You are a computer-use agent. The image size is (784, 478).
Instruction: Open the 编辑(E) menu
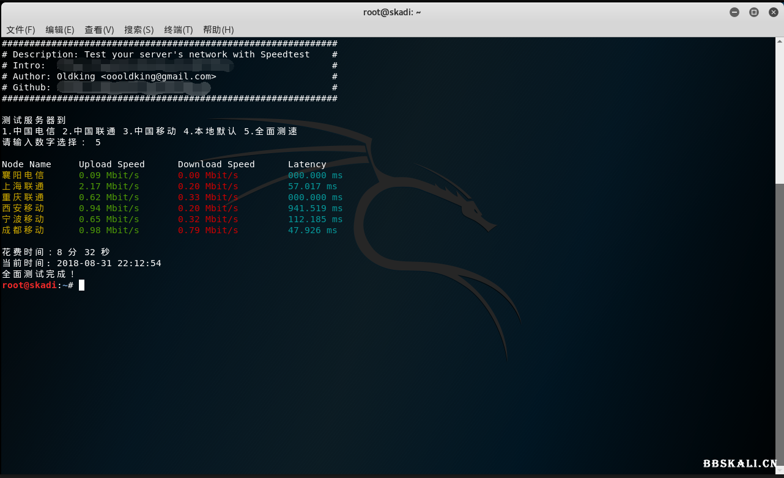[x=60, y=30]
